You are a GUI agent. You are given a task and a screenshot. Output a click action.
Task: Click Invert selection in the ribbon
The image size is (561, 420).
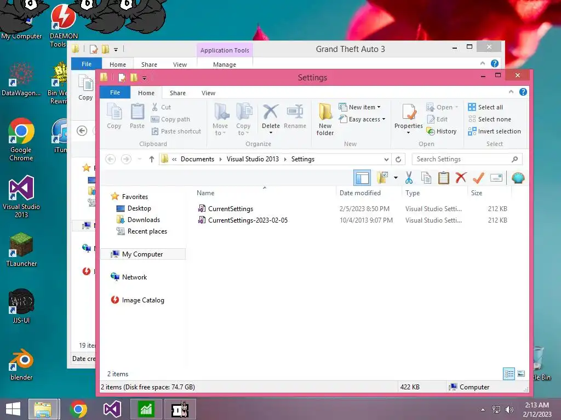tap(495, 131)
